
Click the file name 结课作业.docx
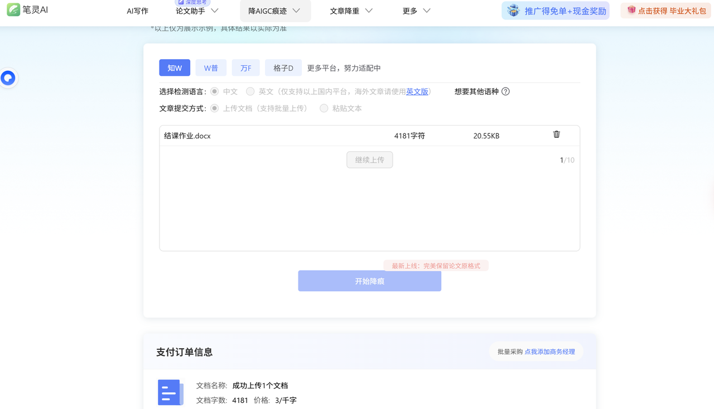(187, 136)
